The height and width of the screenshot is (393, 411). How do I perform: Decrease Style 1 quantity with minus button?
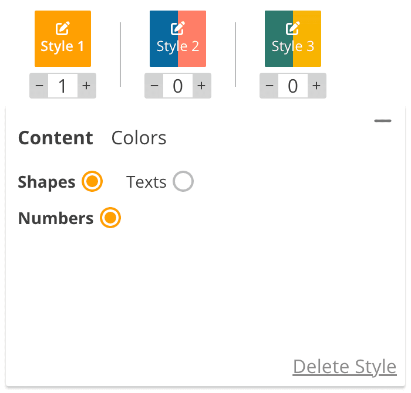point(39,86)
